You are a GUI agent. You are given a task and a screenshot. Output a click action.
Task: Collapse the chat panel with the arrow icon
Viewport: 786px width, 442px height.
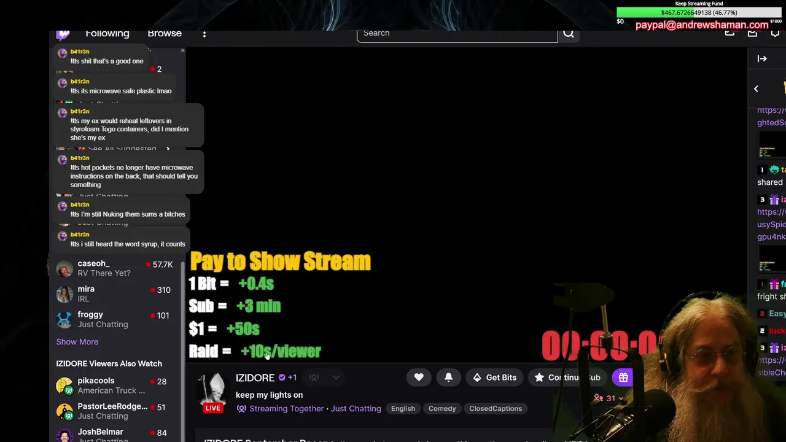tap(762, 59)
